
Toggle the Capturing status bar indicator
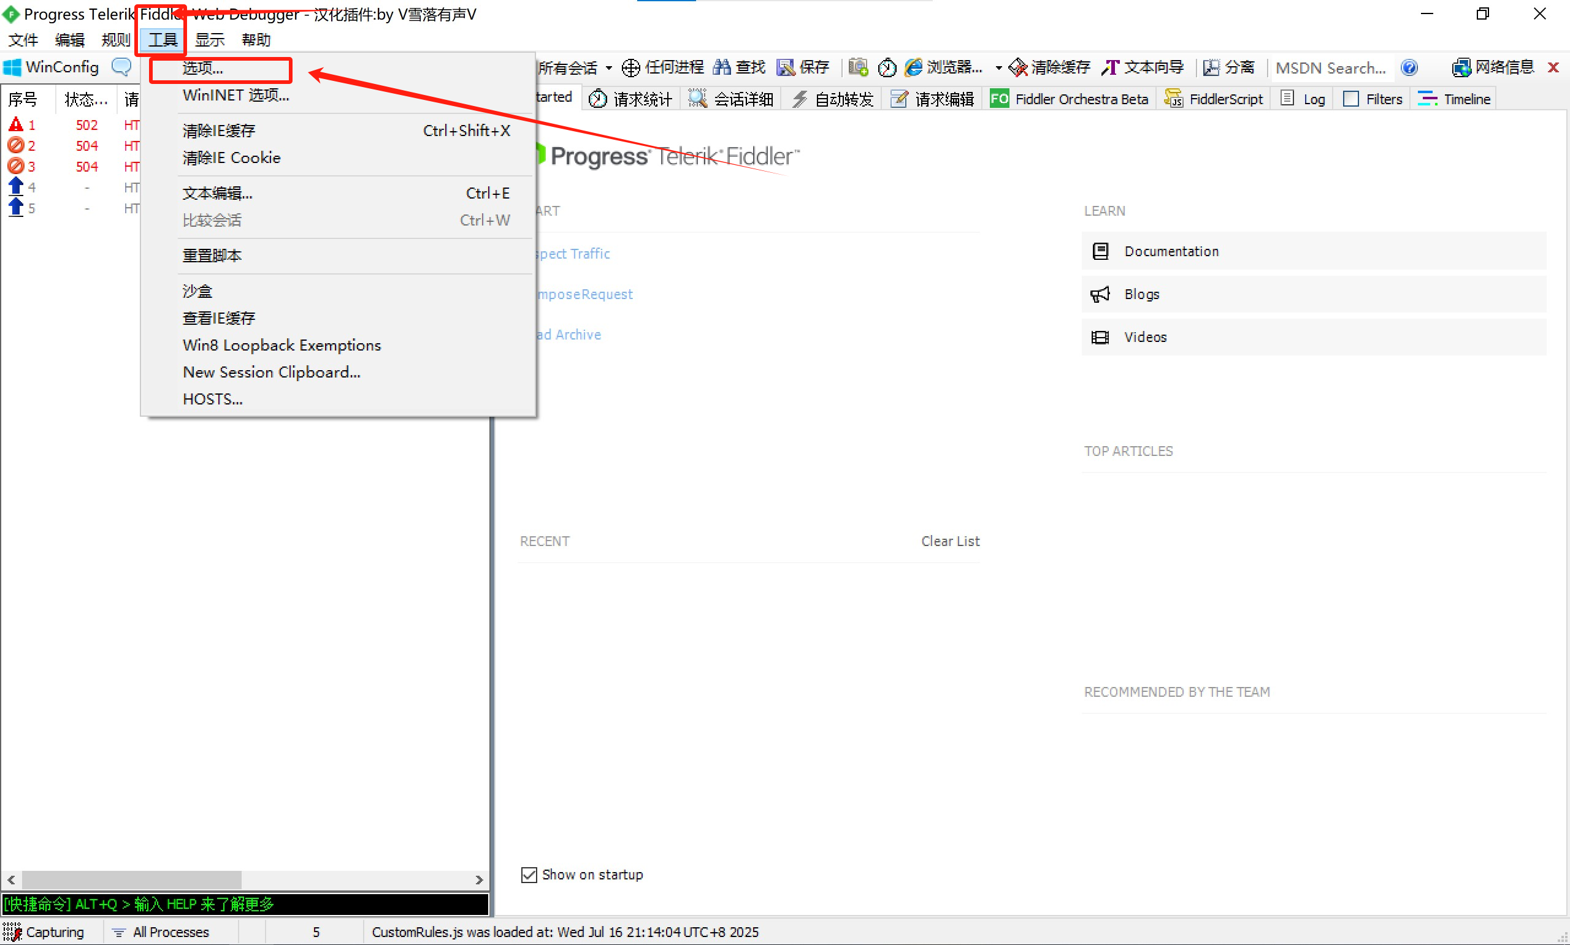tap(45, 932)
